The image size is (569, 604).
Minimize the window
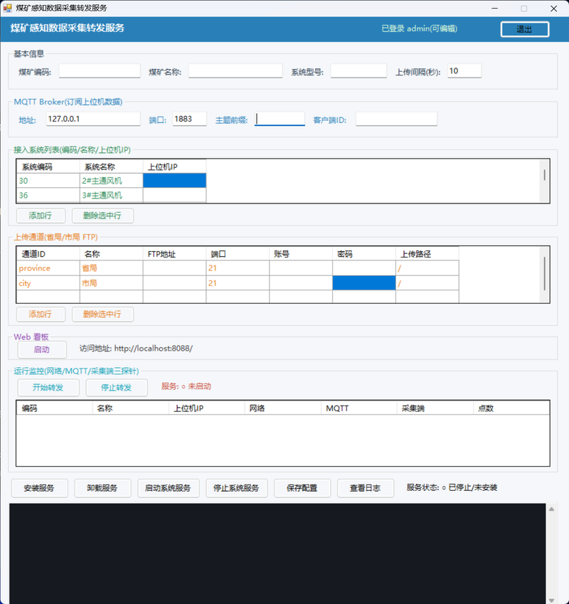(x=495, y=8)
